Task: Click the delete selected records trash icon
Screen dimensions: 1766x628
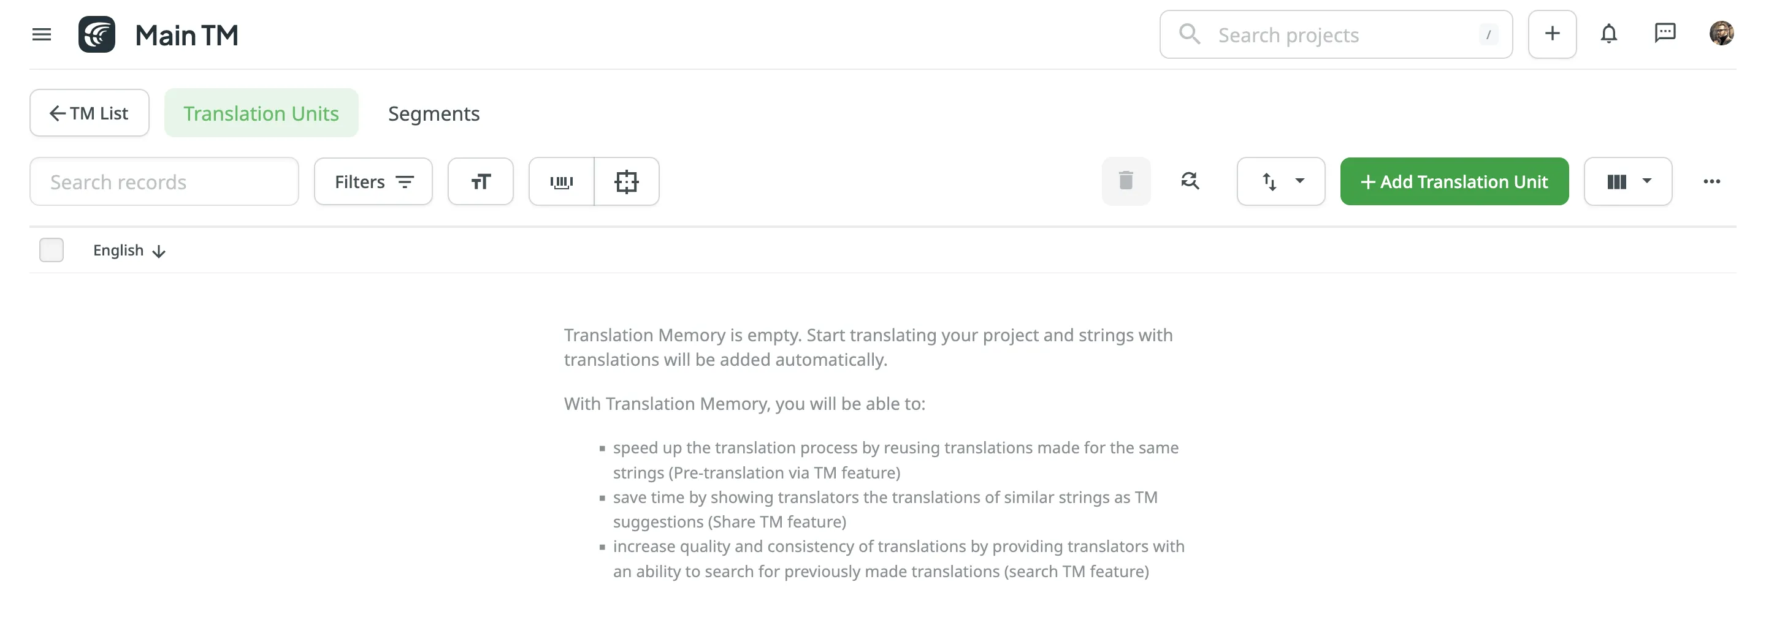Action: point(1126,181)
